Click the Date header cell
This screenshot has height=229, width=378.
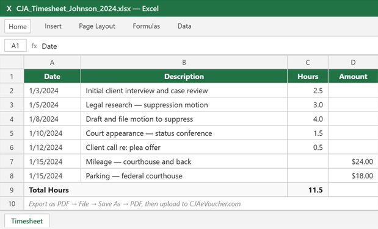53,76
